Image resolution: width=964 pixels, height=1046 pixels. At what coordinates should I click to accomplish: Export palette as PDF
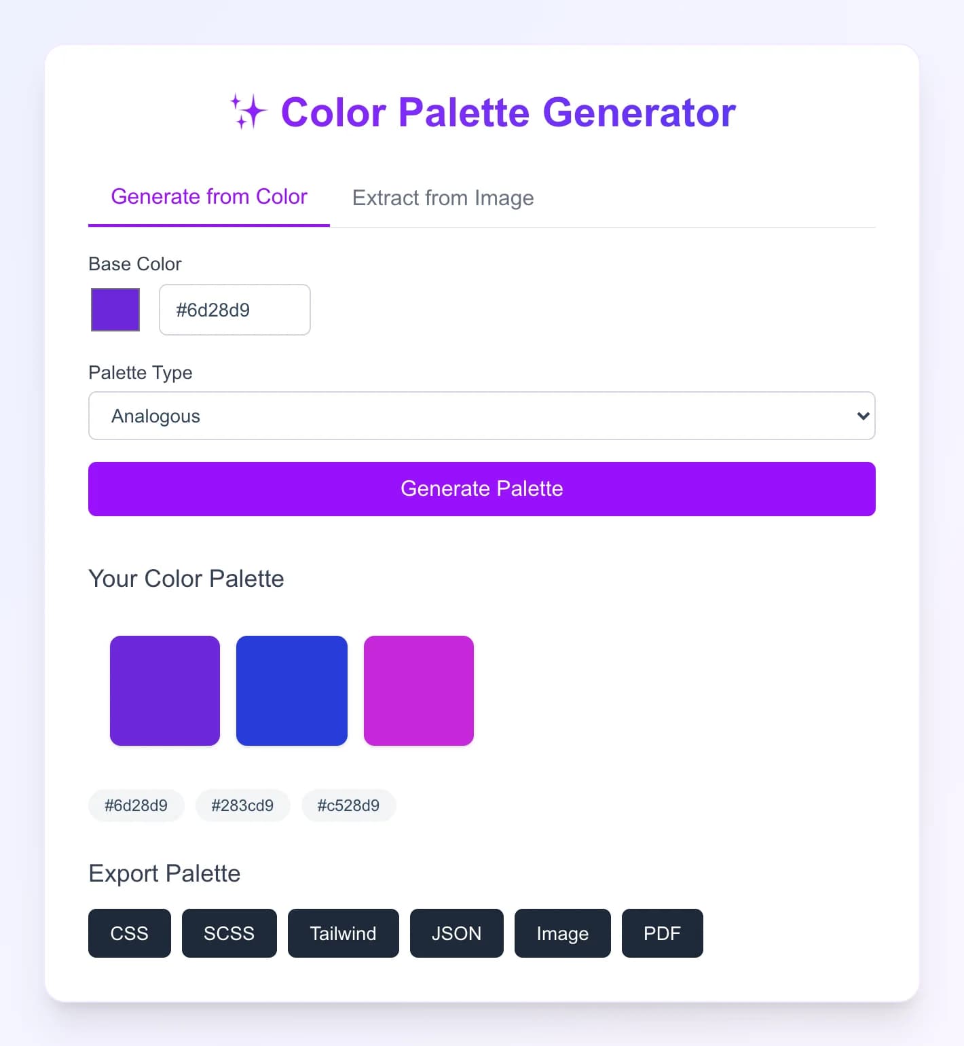(663, 933)
